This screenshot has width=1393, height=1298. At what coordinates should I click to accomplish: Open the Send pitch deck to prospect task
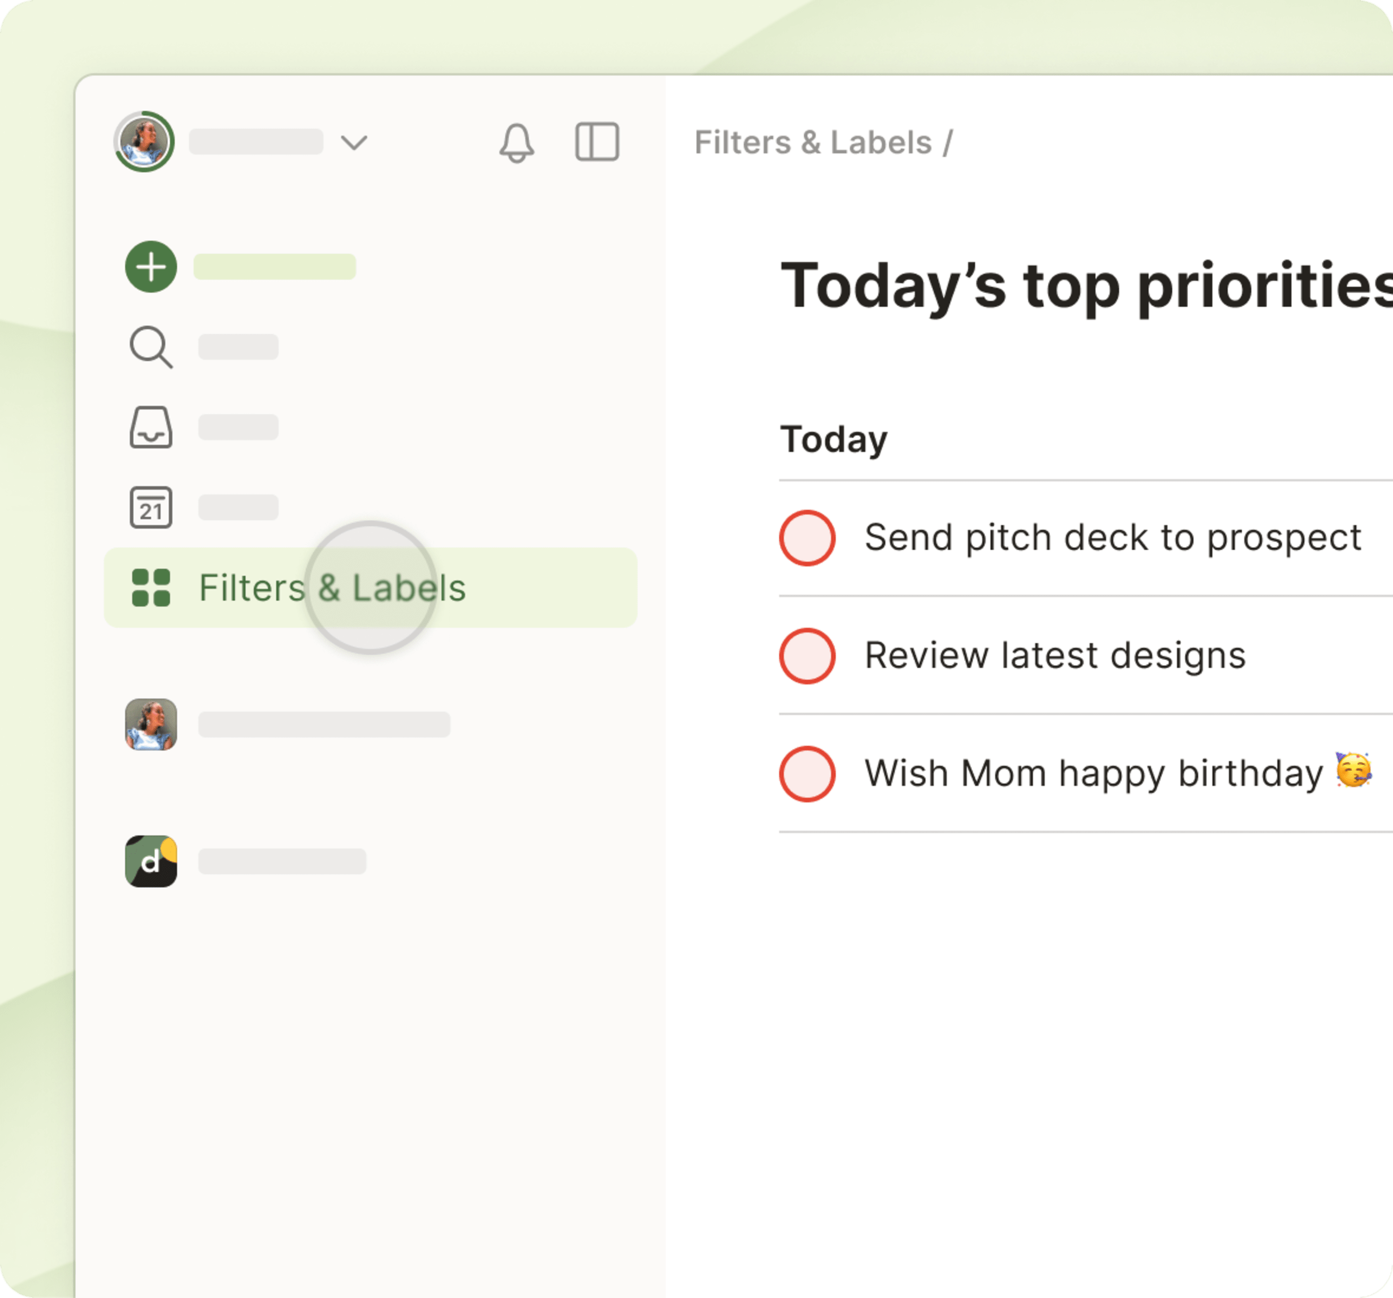[x=1112, y=538]
